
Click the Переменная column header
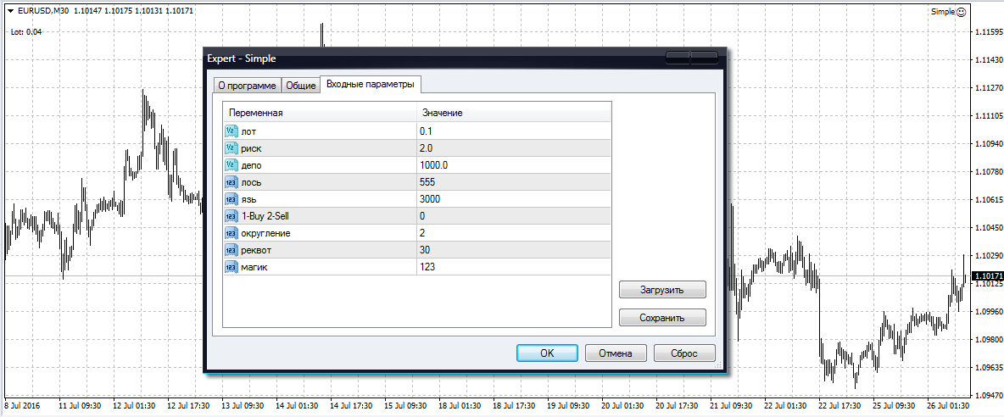coord(320,114)
